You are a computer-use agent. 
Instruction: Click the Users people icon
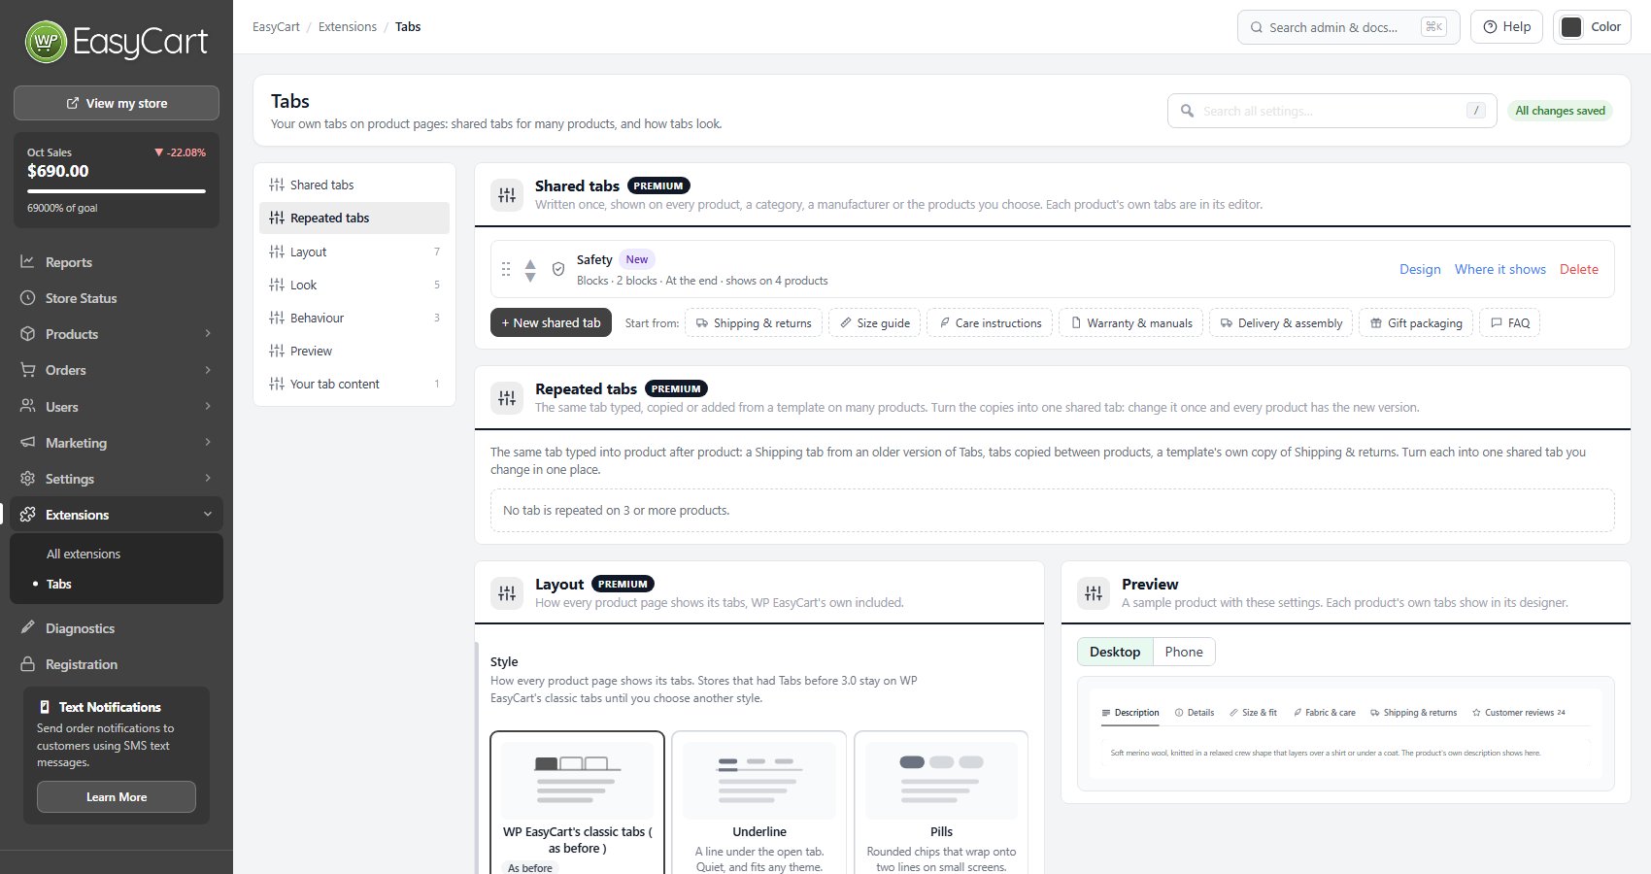(27, 406)
